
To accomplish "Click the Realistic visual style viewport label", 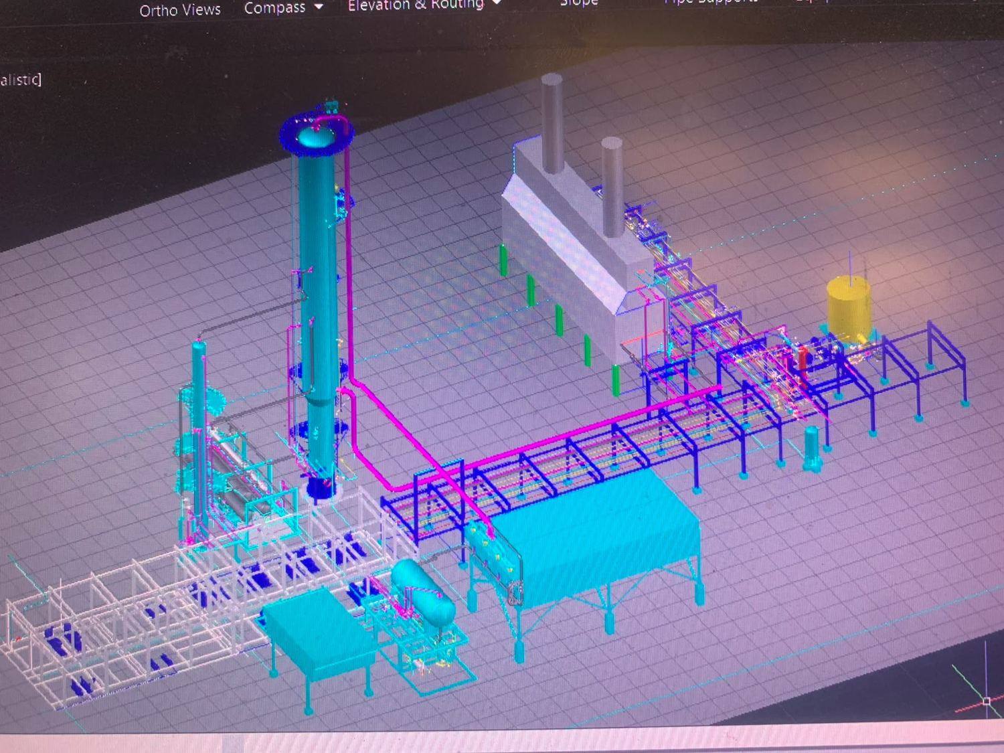I will [x=20, y=80].
